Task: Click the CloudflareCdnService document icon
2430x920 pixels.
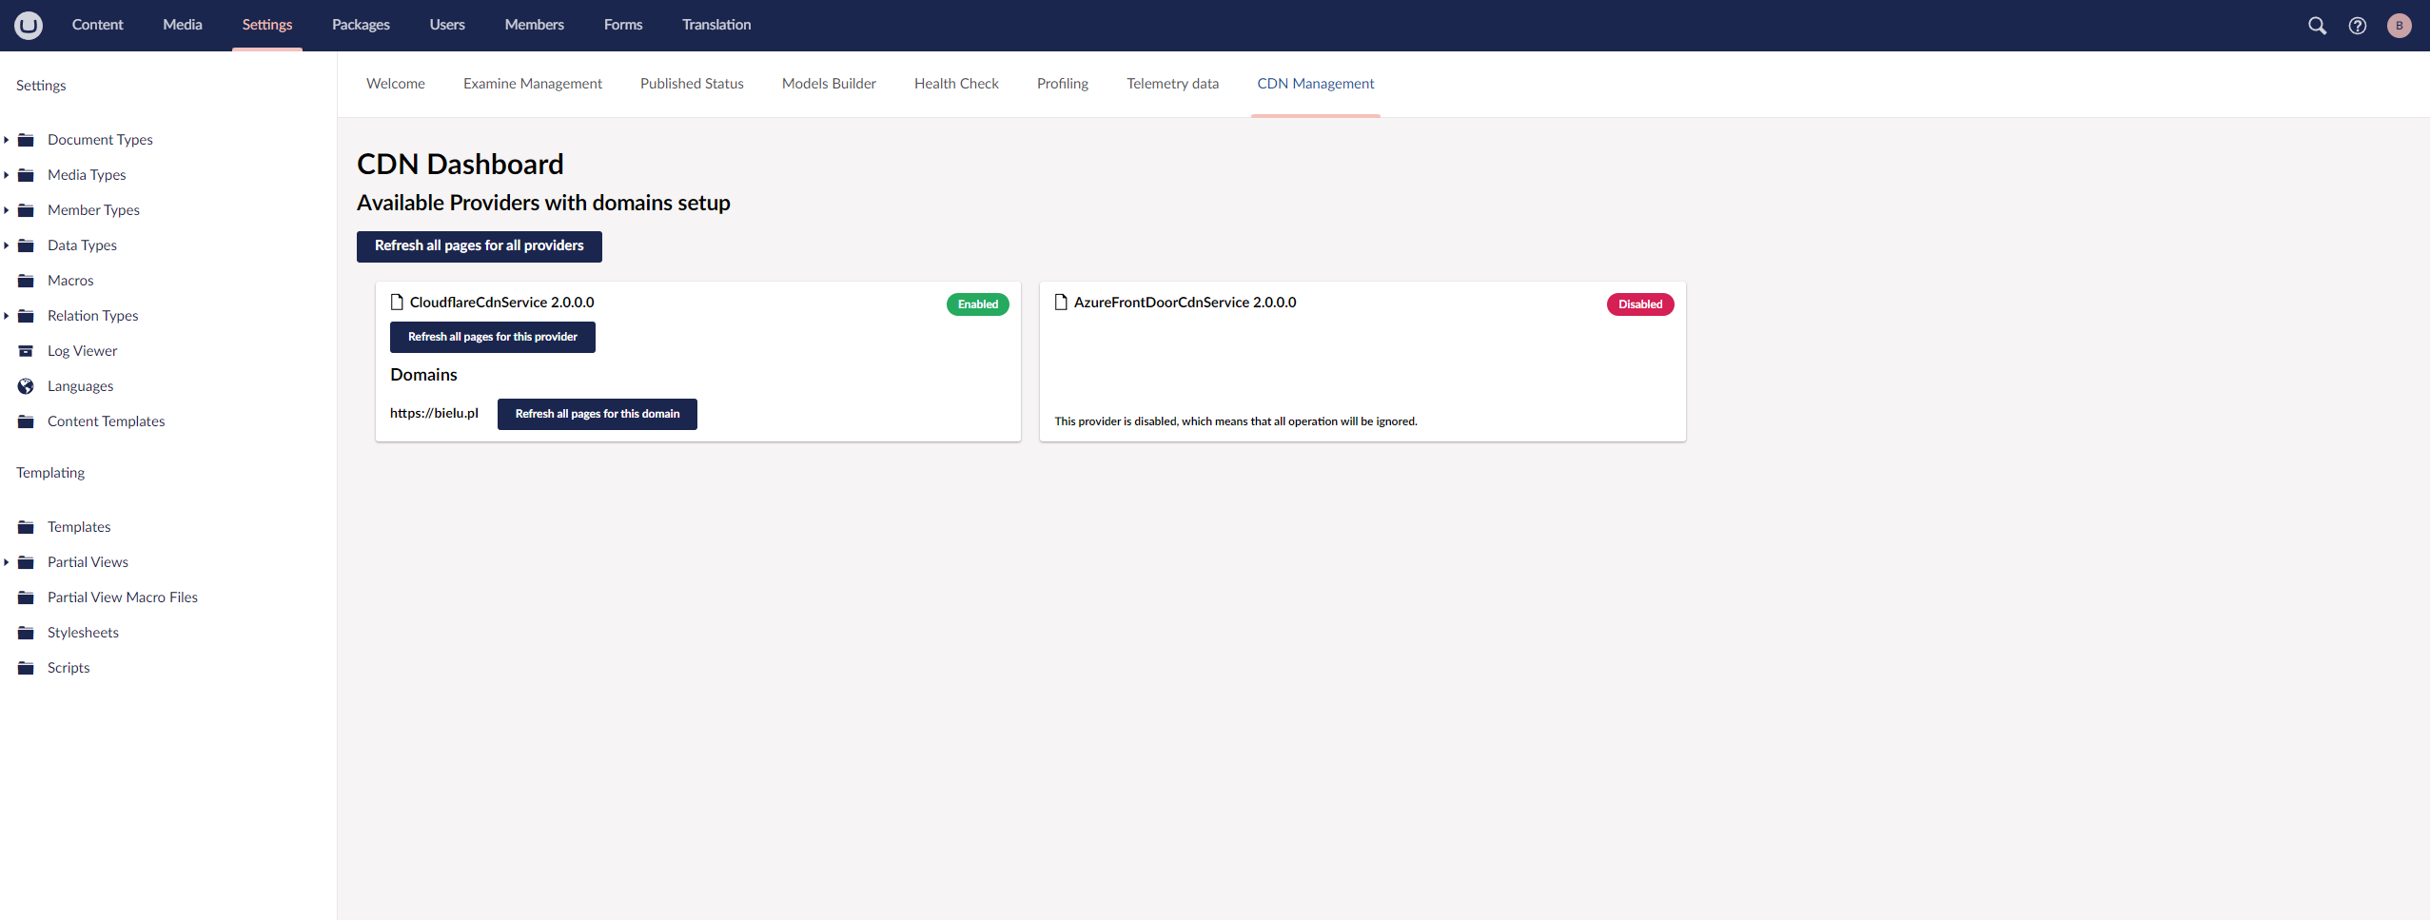Action: tap(397, 303)
